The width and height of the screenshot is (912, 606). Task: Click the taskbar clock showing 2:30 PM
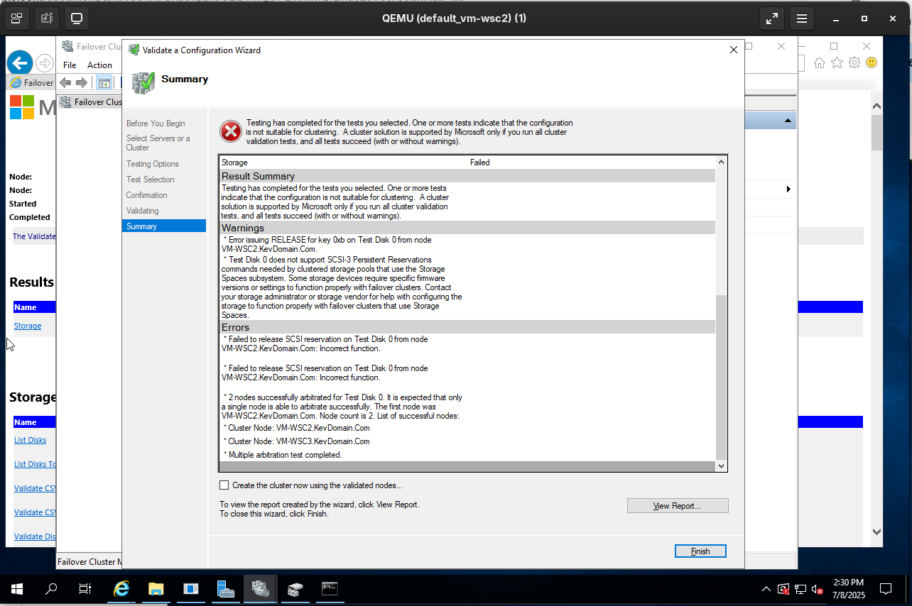pyautogui.click(x=848, y=589)
